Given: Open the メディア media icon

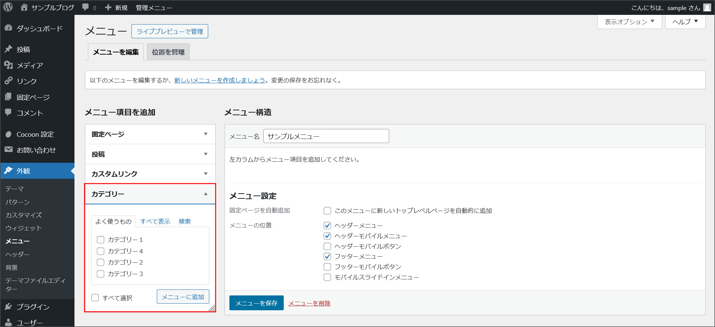Looking at the screenshot, I should pyautogui.click(x=8, y=65).
